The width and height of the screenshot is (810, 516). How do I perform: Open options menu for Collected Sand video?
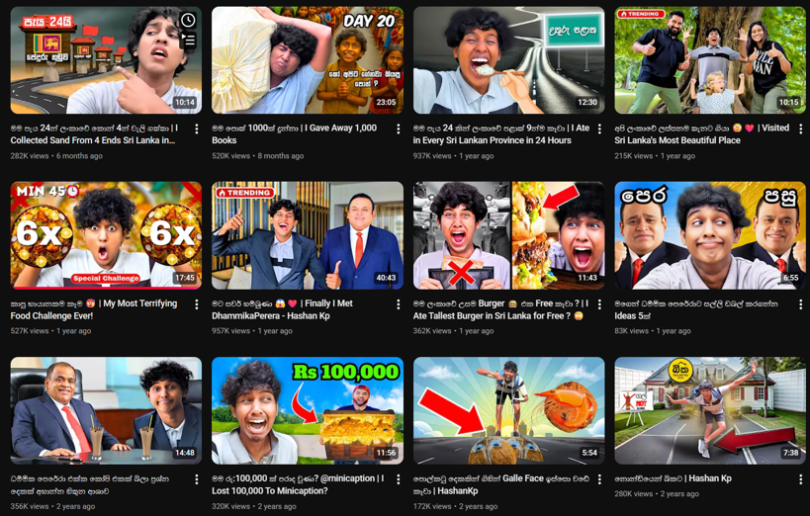click(196, 129)
